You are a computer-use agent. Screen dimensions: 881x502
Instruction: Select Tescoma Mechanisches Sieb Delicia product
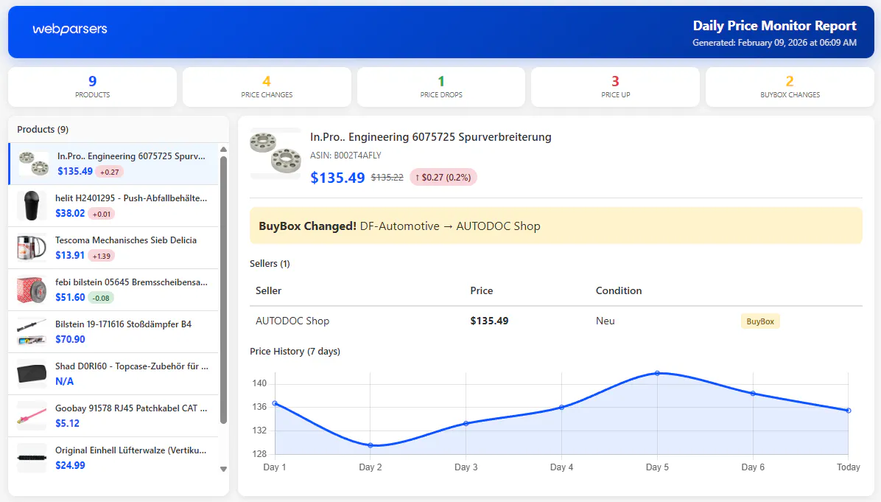(x=113, y=248)
